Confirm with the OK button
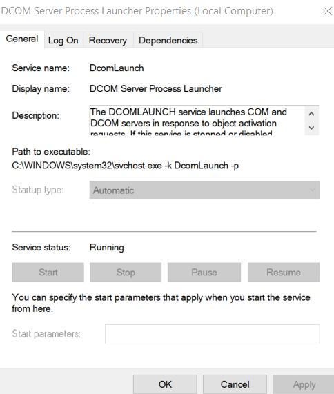Viewport: 334px width, 394px height. click(165, 384)
